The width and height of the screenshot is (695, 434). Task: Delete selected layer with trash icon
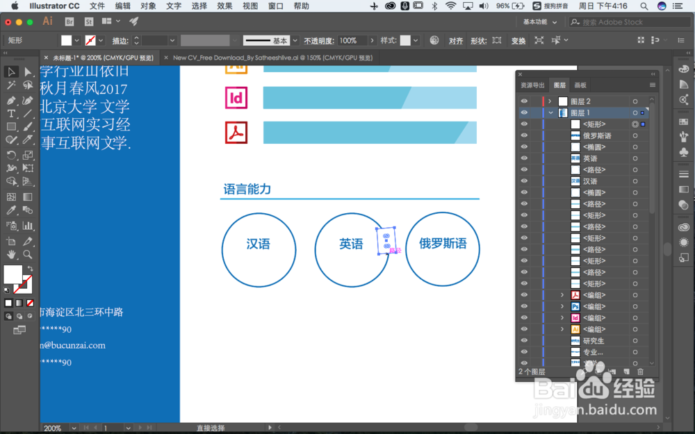tap(641, 372)
